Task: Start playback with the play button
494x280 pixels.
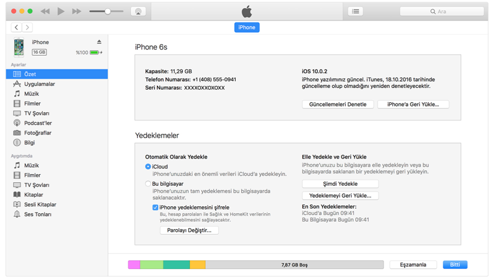Action: coord(61,11)
